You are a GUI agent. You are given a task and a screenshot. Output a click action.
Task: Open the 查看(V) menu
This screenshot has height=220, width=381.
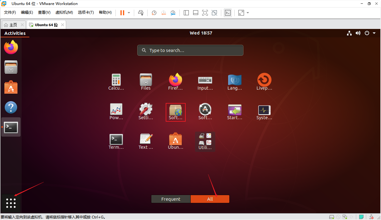[x=44, y=12]
